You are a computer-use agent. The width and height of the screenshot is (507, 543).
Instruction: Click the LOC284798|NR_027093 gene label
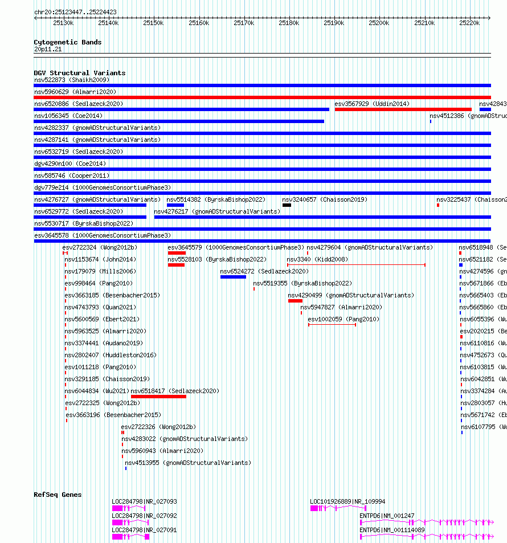[x=145, y=501]
